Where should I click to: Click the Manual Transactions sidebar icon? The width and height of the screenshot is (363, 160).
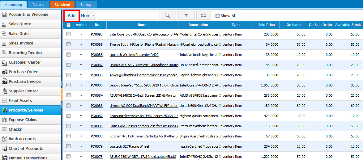click(x=4, y=158)
